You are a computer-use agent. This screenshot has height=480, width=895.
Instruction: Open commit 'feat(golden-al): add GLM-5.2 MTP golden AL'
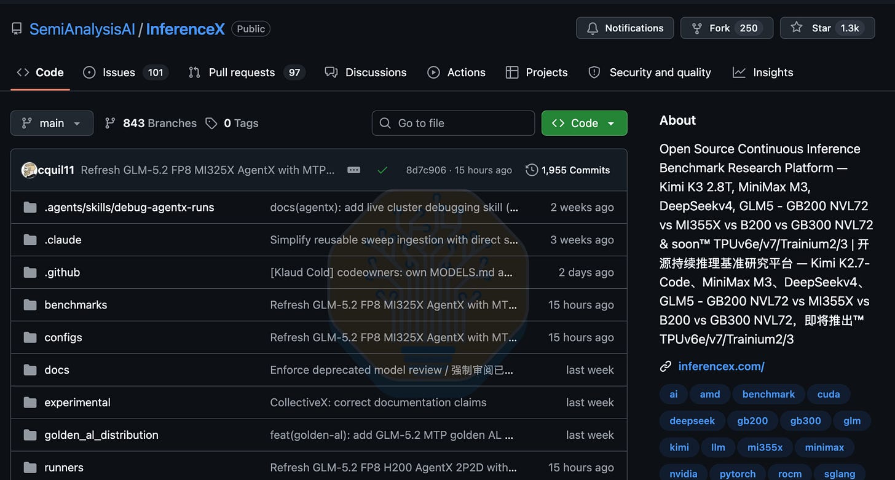pos(392,435)
